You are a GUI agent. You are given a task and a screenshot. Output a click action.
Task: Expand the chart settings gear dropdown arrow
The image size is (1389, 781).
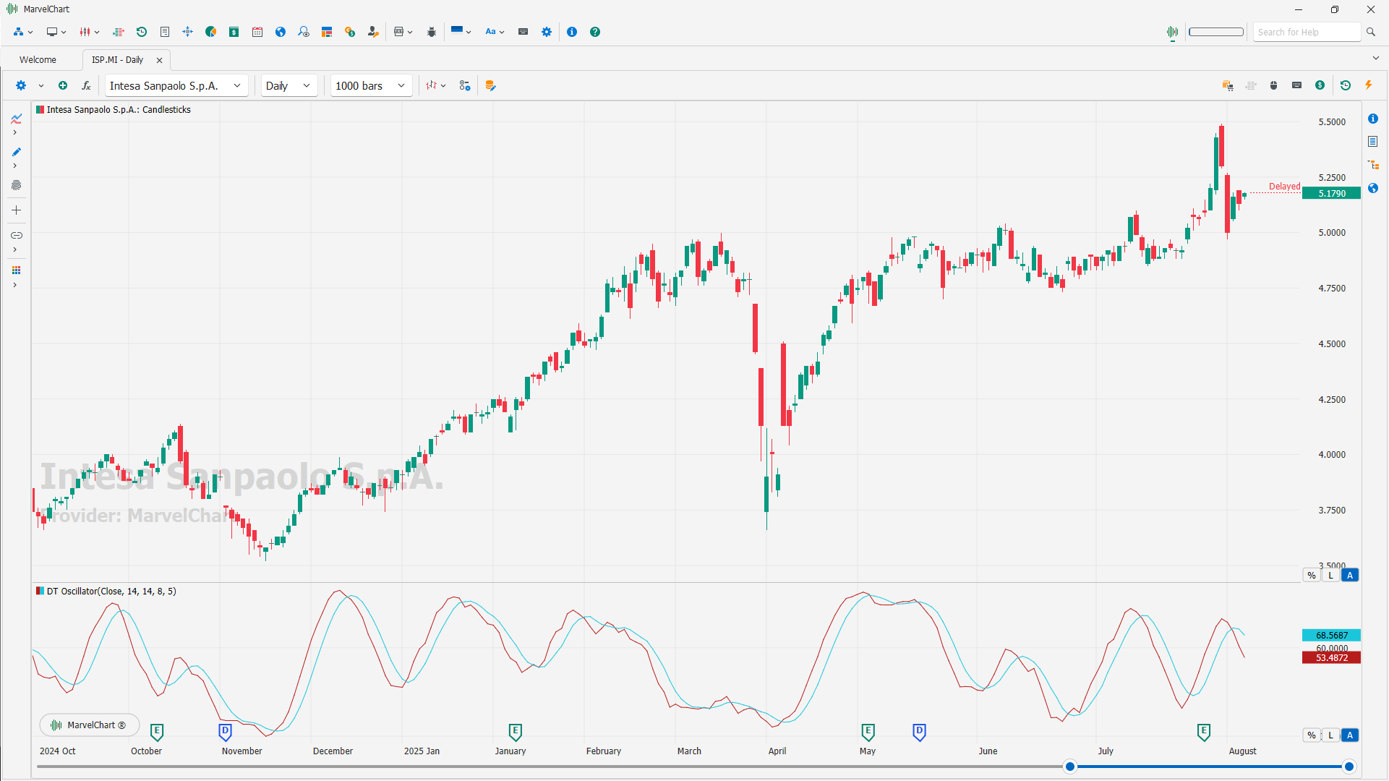click(x=41, y=85)
